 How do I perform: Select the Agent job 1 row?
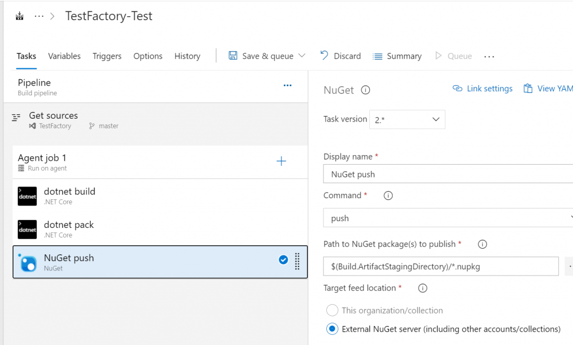pos(160,162)
